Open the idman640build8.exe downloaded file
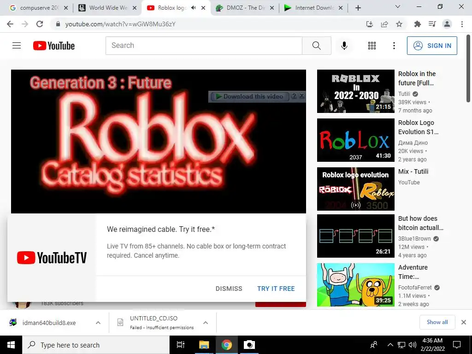Viewport: 472px width, 354px height. [x=49, y=323]
